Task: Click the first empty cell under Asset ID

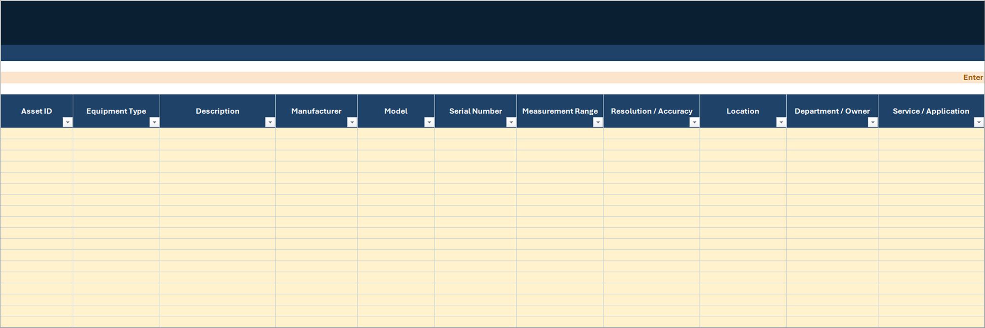Action: 37,134
